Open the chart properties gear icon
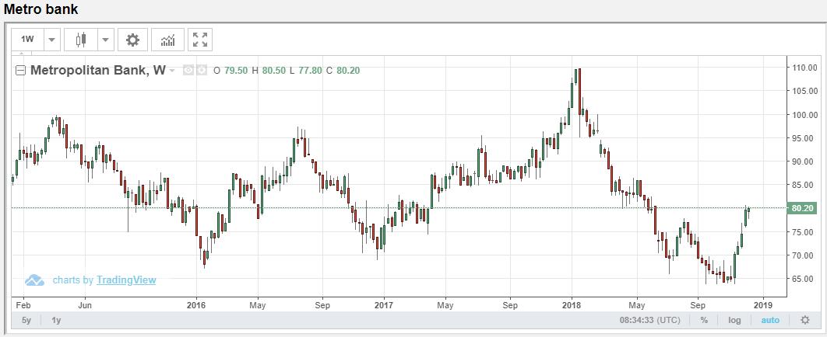827x337 pixels. pos(133,40)
